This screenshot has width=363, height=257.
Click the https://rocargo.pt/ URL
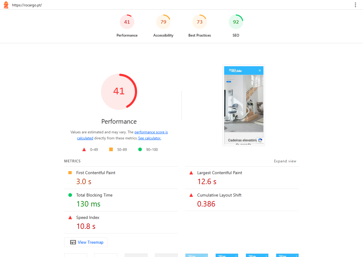pyautogui.click(x=27, y=5)
